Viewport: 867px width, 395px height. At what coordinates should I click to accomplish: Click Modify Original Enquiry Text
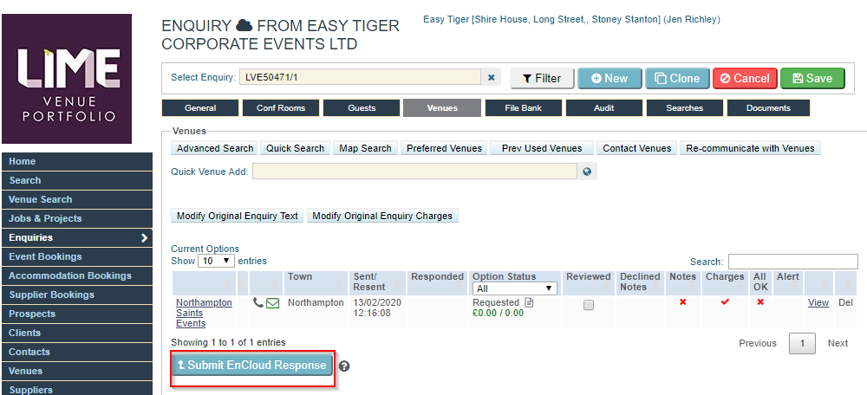click(238, 216)
